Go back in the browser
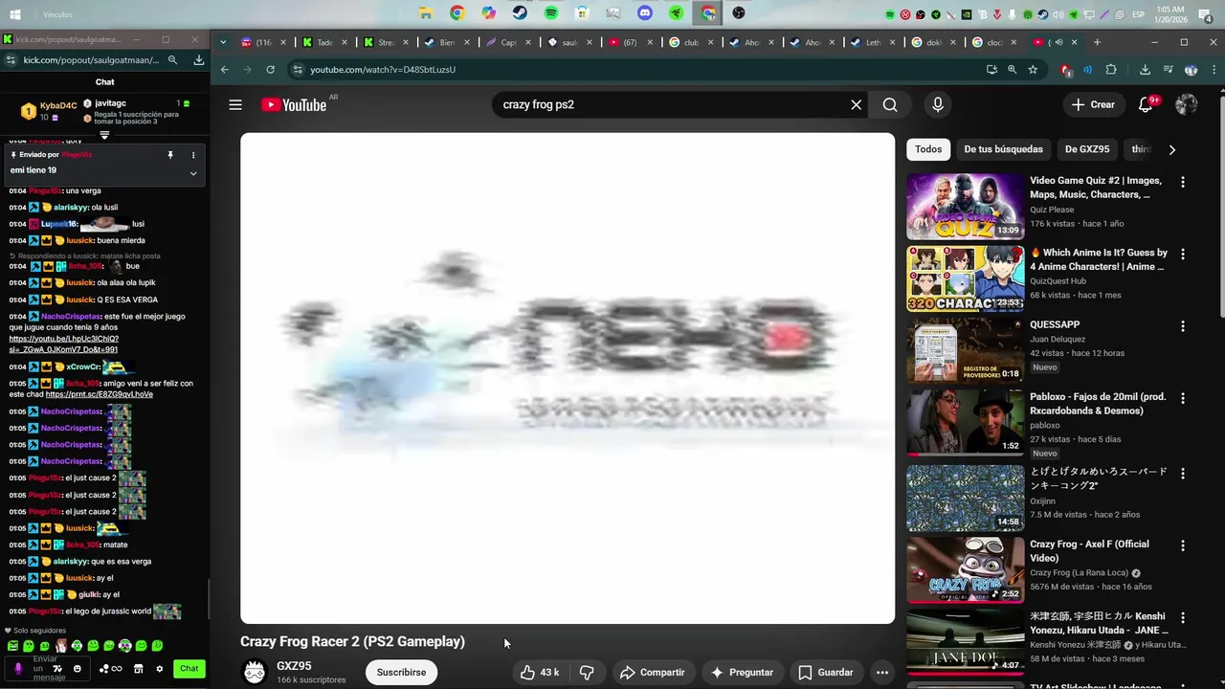The height and width of the screenshot is (689, 1225). point(225,70)
